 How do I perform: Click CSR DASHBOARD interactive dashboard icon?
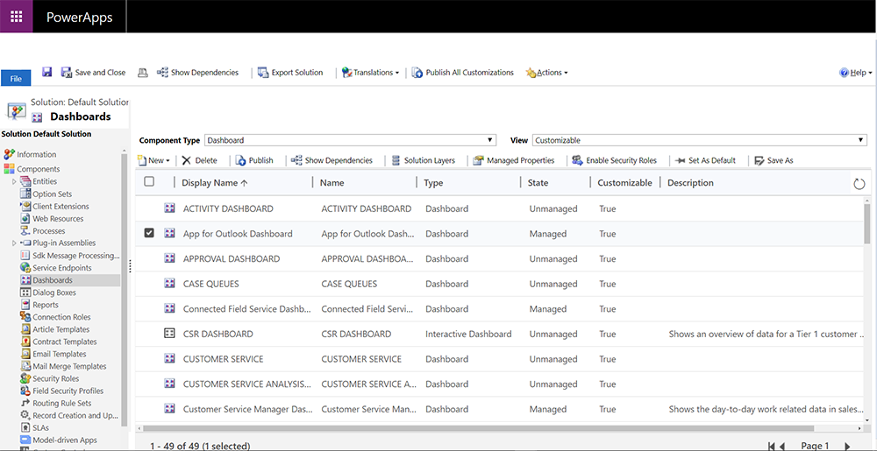(170, 334)
